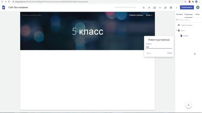Switch to the Страницы tab
Image resolution: width=202 pixels, height=113 pixels.
188,14
